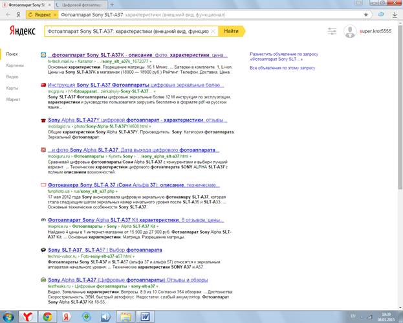The height and width of the screenshot is (323, 403).
Task: Click 'Все объявления по этому запросу' link
Action: pos(283,68)
